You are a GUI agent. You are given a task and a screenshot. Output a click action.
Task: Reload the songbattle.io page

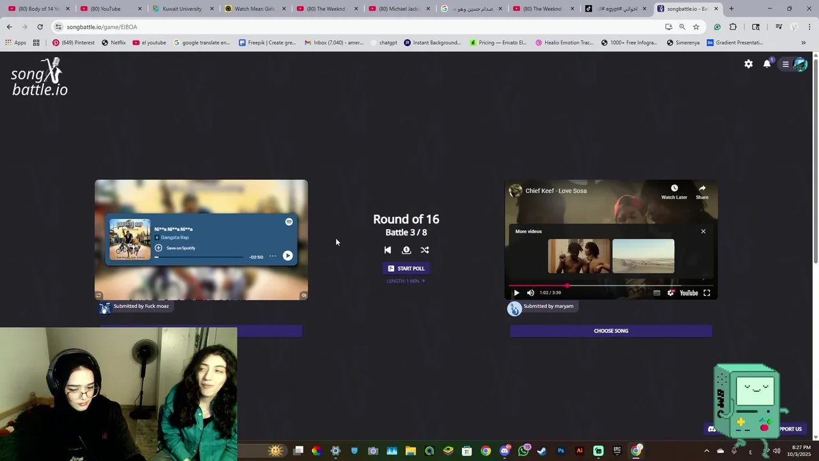click(x=40, y=27)
